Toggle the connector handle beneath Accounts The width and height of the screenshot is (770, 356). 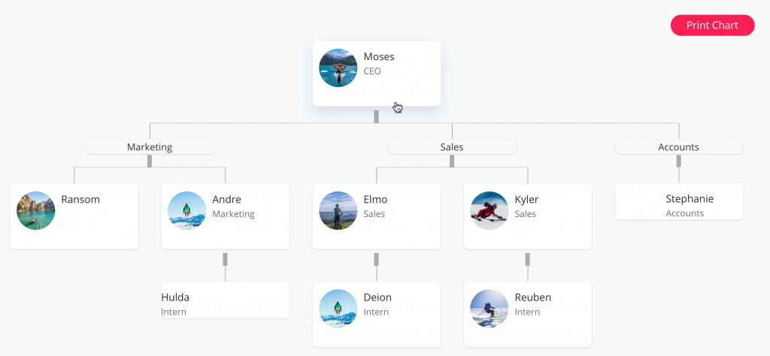[678, 161]
